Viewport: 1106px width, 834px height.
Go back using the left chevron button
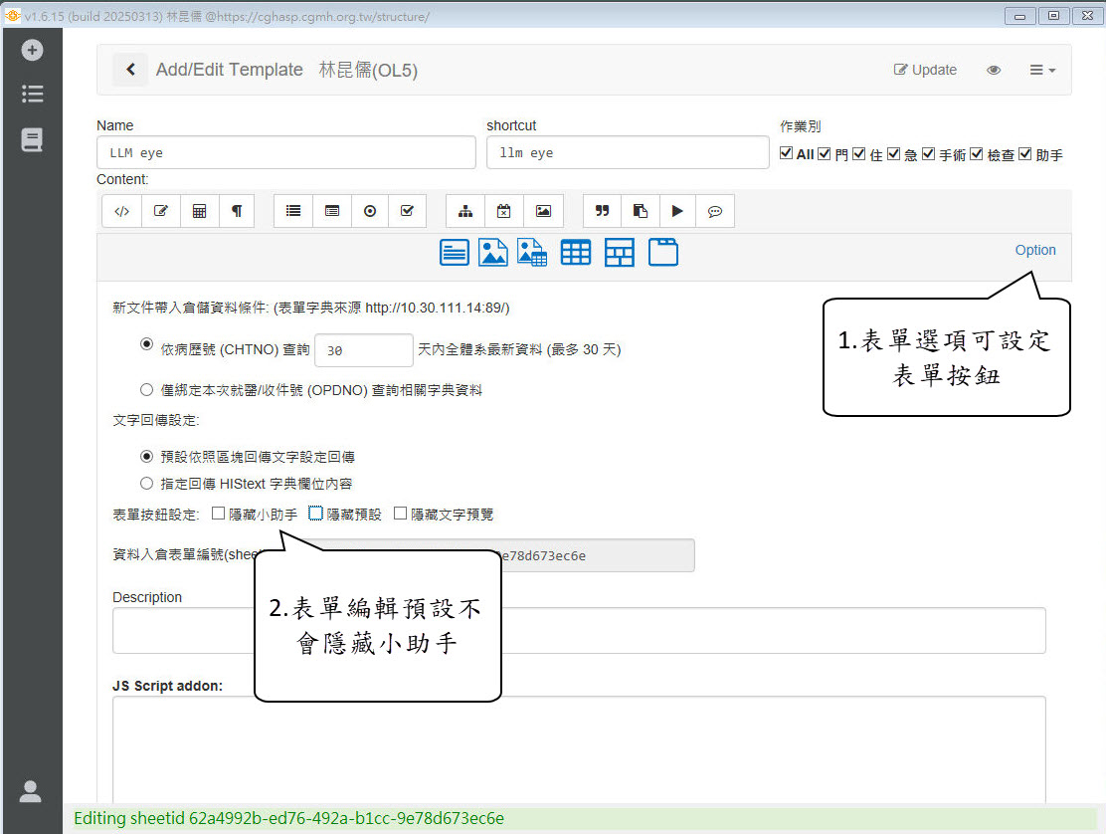click(x=130, y=70)
